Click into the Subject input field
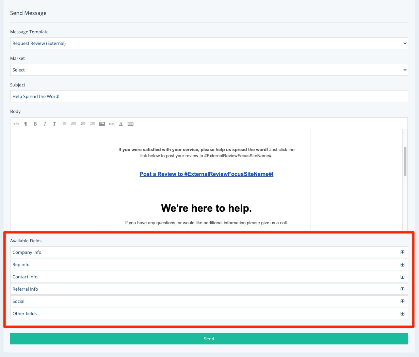Viewport: 419px width, 357px height. [x=209, y=96]
